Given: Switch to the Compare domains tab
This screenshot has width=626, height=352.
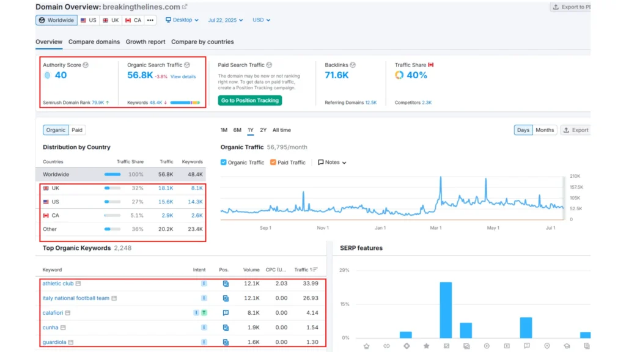Looking at the screenshot, I should click(x=94, y=42).
